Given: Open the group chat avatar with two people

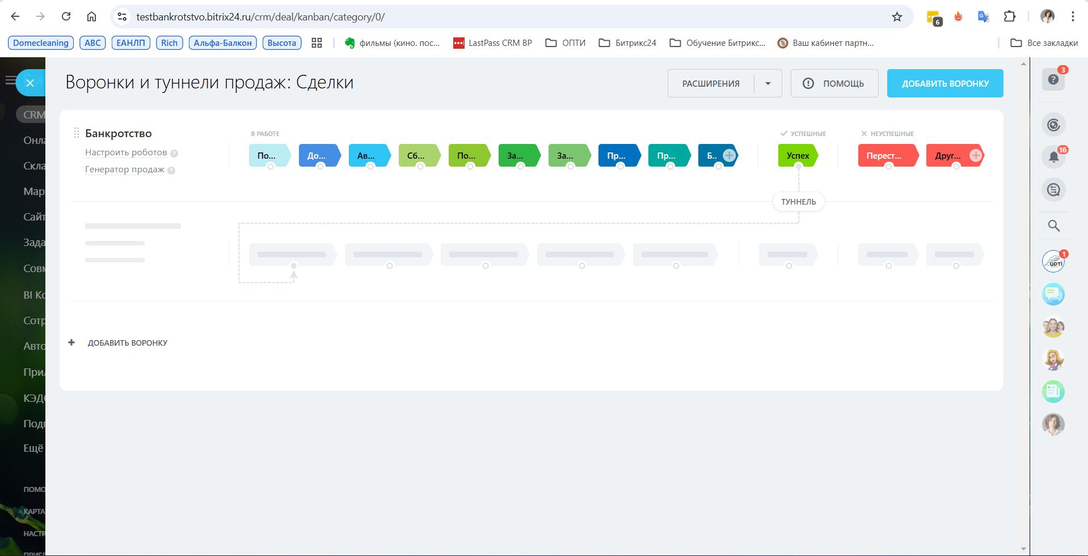Looking at the screenshot, I should pyautogui.click(x=1053, y=327).
